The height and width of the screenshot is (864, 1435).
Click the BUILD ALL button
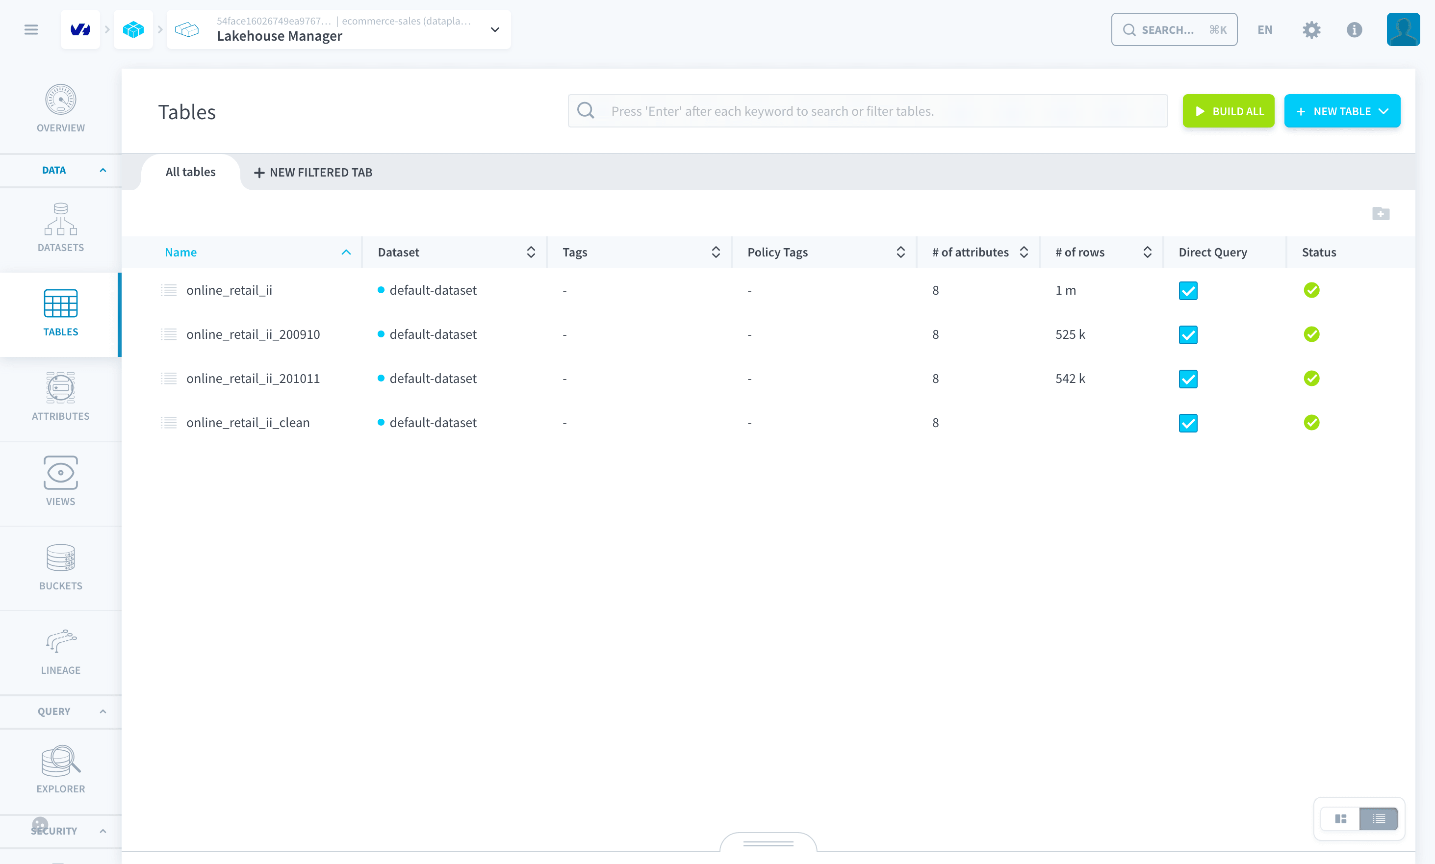[x=1229, y=111]
